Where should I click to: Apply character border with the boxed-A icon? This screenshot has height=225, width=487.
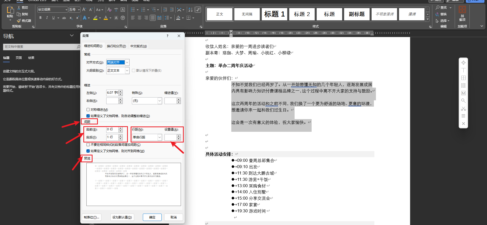tap(123, 10)
